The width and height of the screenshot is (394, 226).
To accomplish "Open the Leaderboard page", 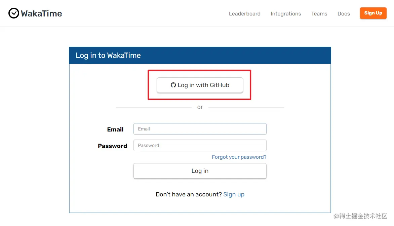I will point(244,14).
